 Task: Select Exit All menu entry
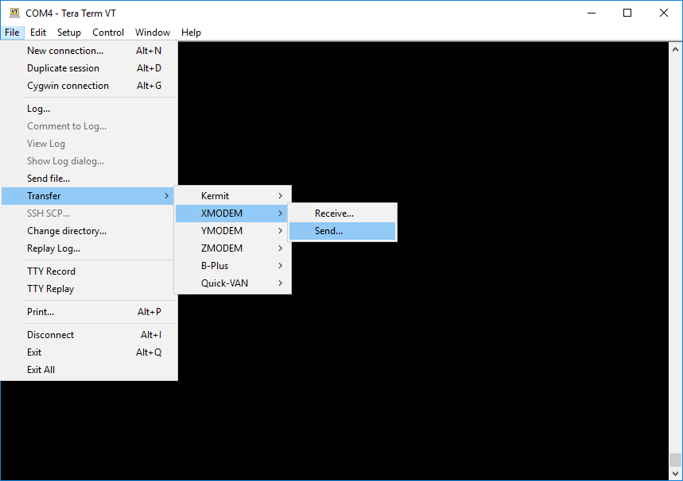[89, 370]
